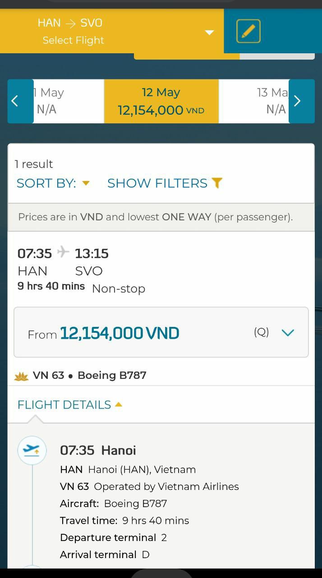The image size is (322, 578).
Task: Click the airplane icon between flight times
Action: 63,252
